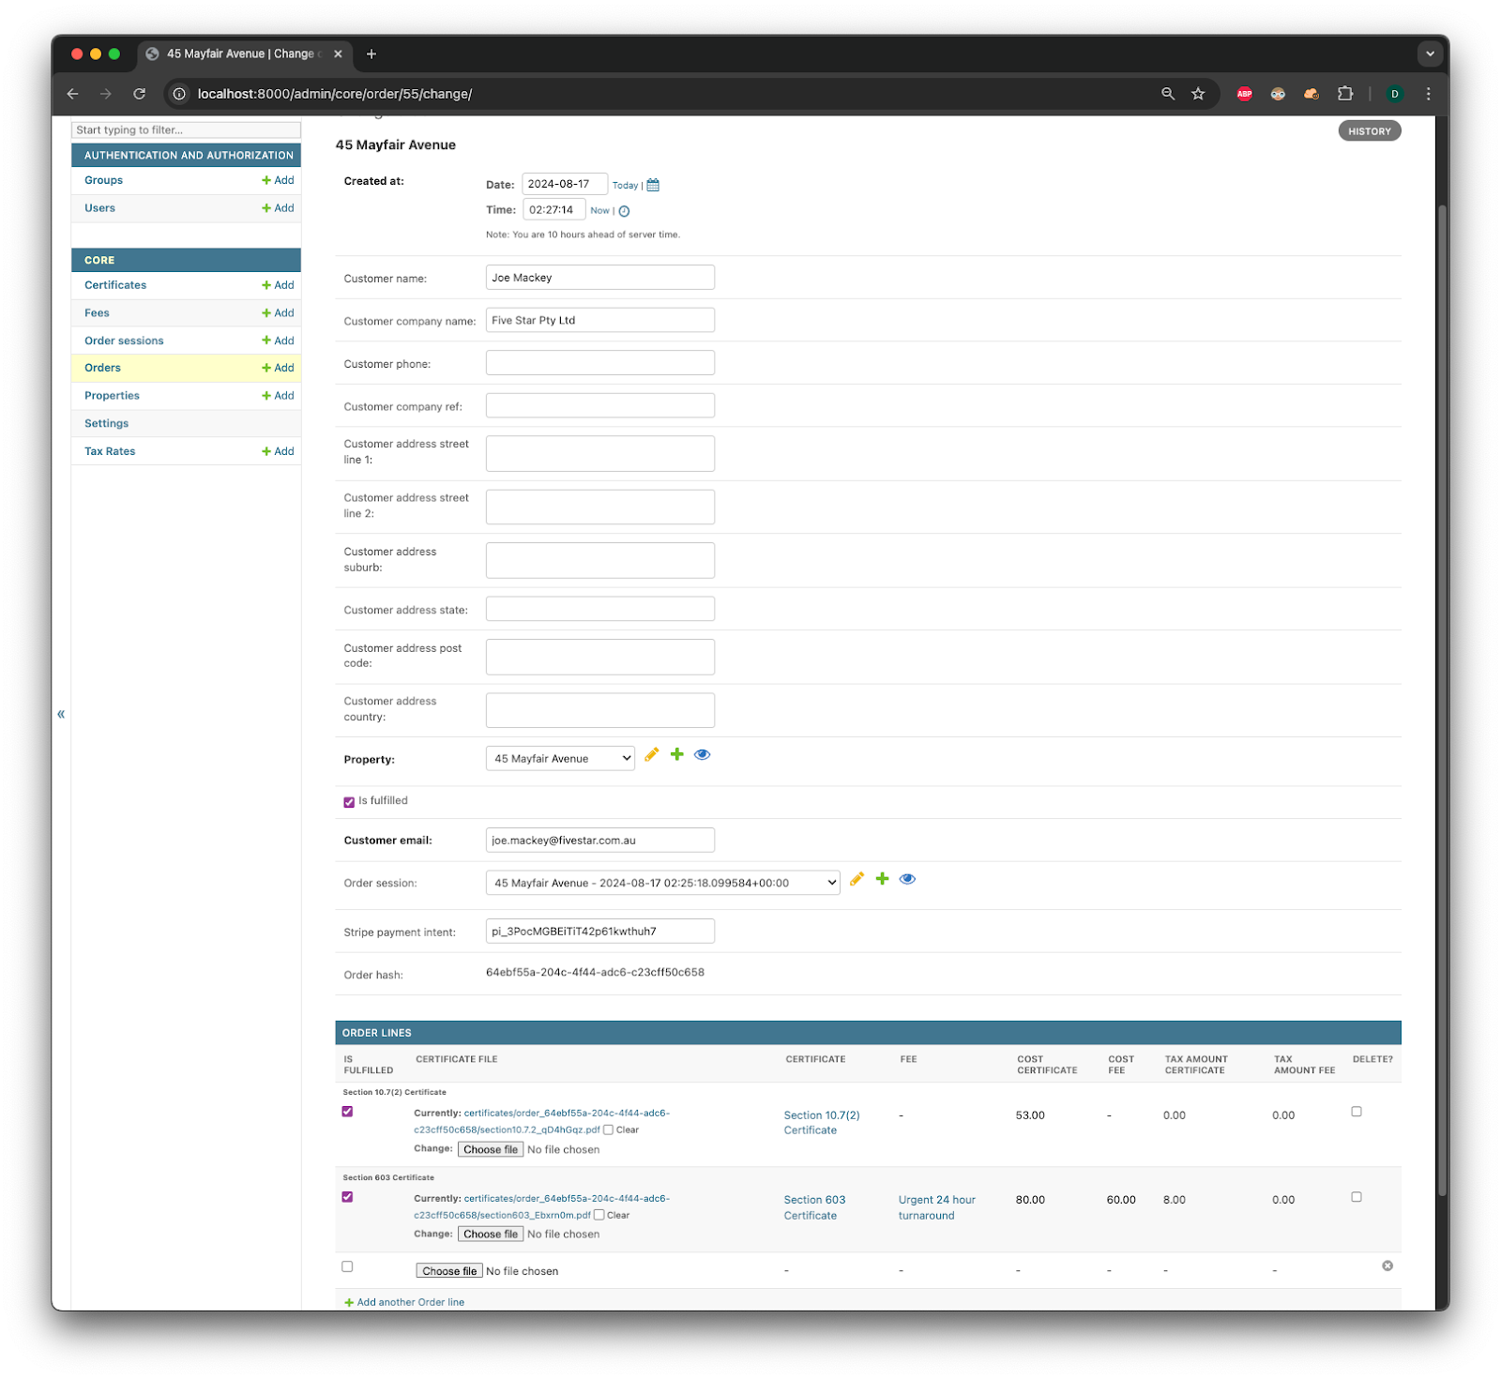Viewport: 1501px width, 1379px height.
Task: Choose file for the empty order line
Action: pyautogui.click(x=448, y=1271)
